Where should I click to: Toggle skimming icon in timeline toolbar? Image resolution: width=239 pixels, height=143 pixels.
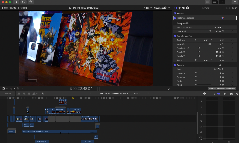pyautogui.click(x=205, y=94)
